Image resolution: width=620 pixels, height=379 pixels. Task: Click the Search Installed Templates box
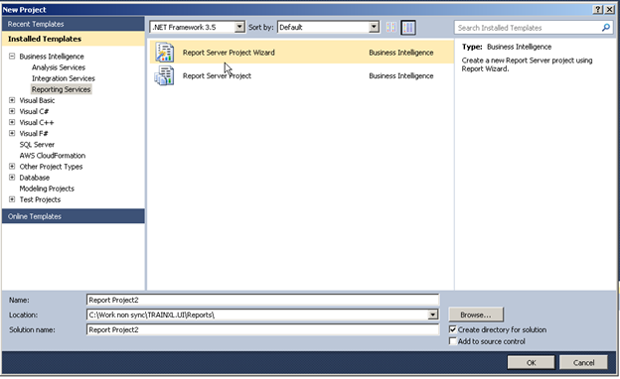(534, 28)
